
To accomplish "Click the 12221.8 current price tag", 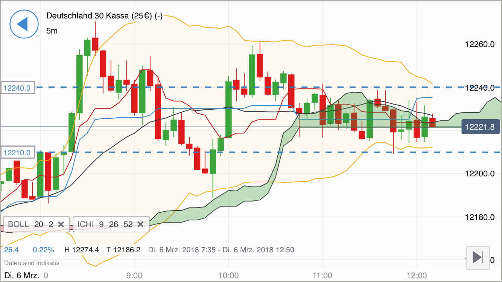I will (481, 127).
